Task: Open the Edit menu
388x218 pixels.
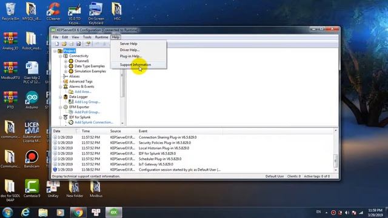Action: point(65,37)
